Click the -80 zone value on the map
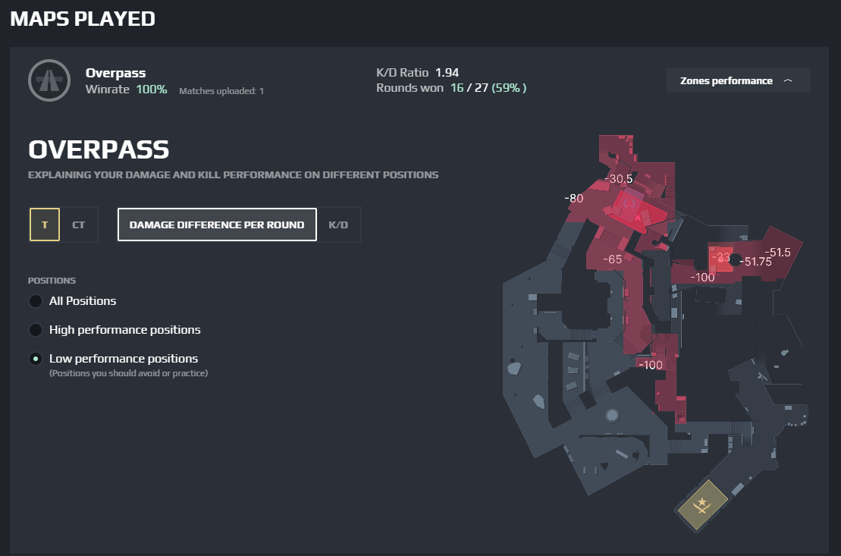Screen dimensions: 841x556 click(573, 198)
